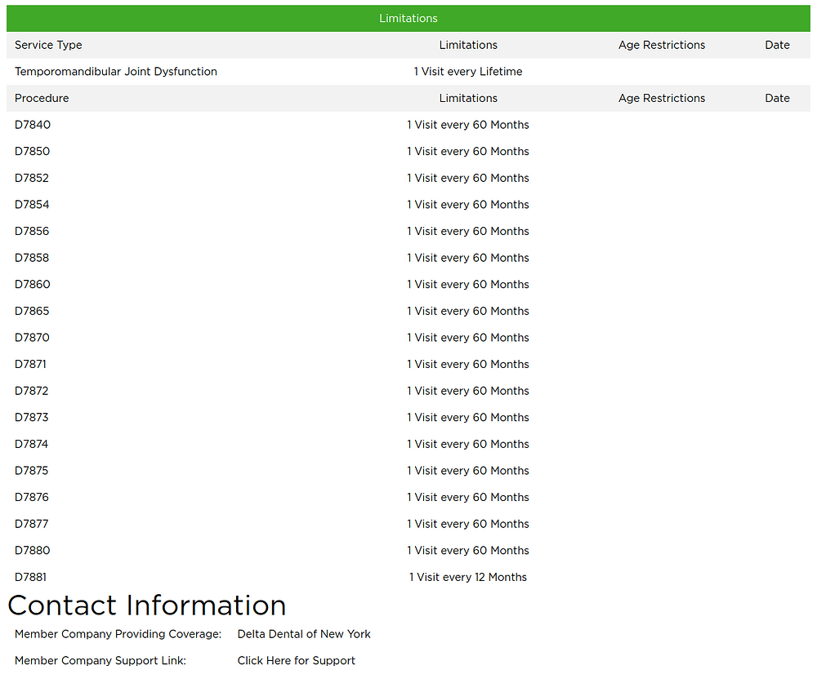
Task: Select procedure code D7877
Action: [x=32, y=524]
